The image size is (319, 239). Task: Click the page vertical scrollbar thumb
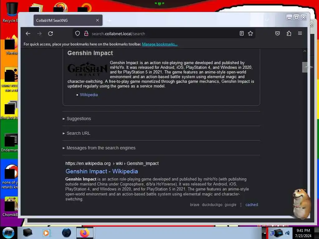305,67
